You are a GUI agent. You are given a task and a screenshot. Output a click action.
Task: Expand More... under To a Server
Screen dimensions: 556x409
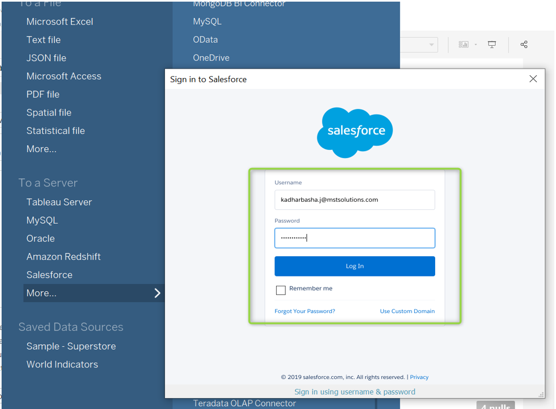click(41, 293)
